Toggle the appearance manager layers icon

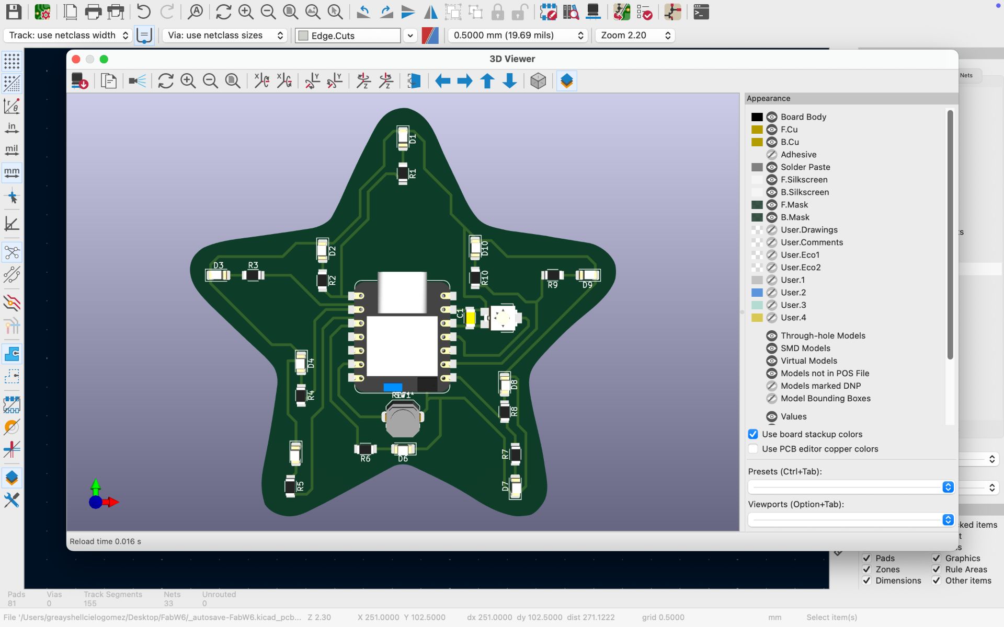[566, 81]
